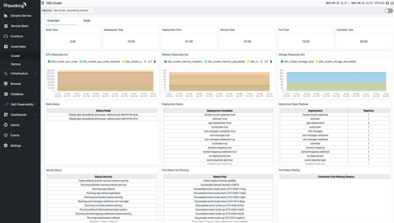Toggle k8s_cluster_storage_total legend series
The height and width of the screenshot is (223, 394).
click(x=297, y=62)
